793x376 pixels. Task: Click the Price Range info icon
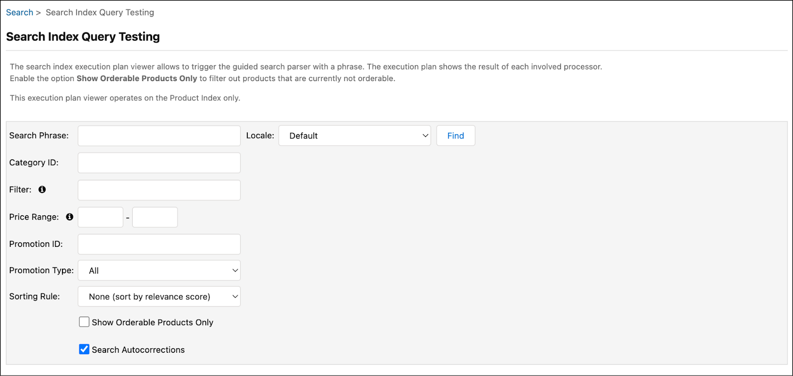pyautogui.click(x=69, y=217)
